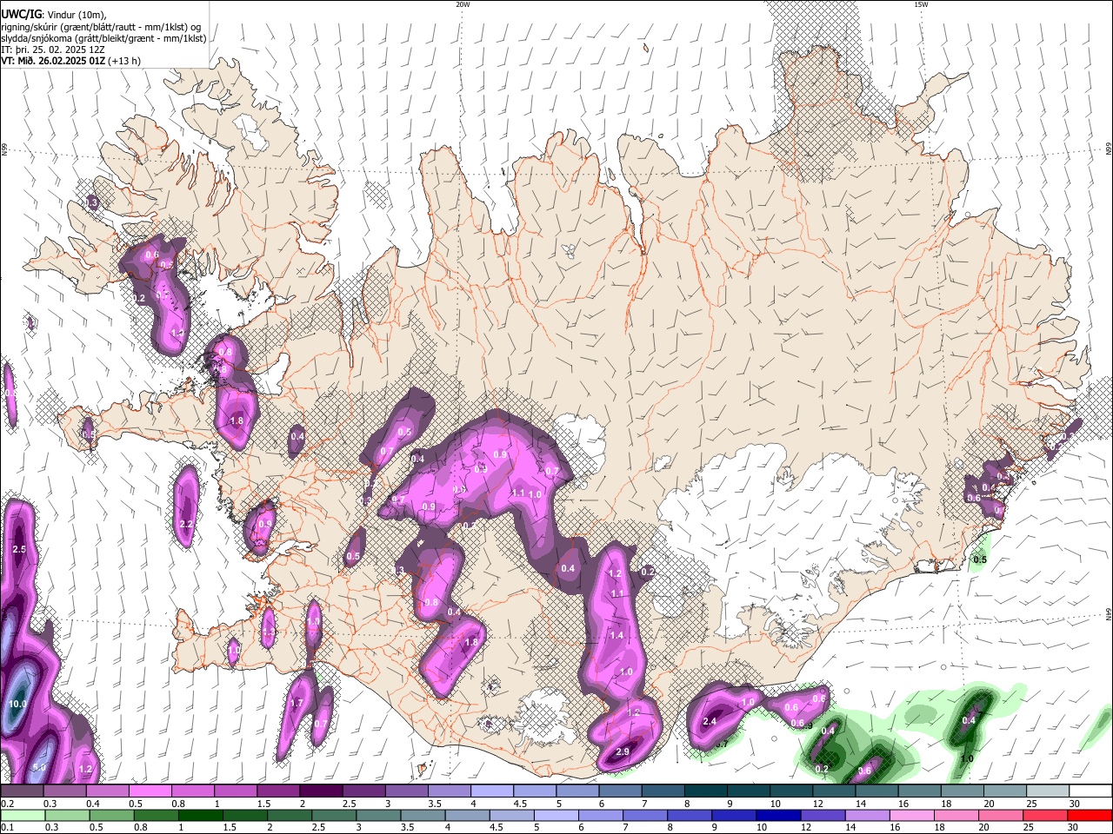Click the '15W' longitude label
Screen dimensions: 1113x834
click(921, 4)
